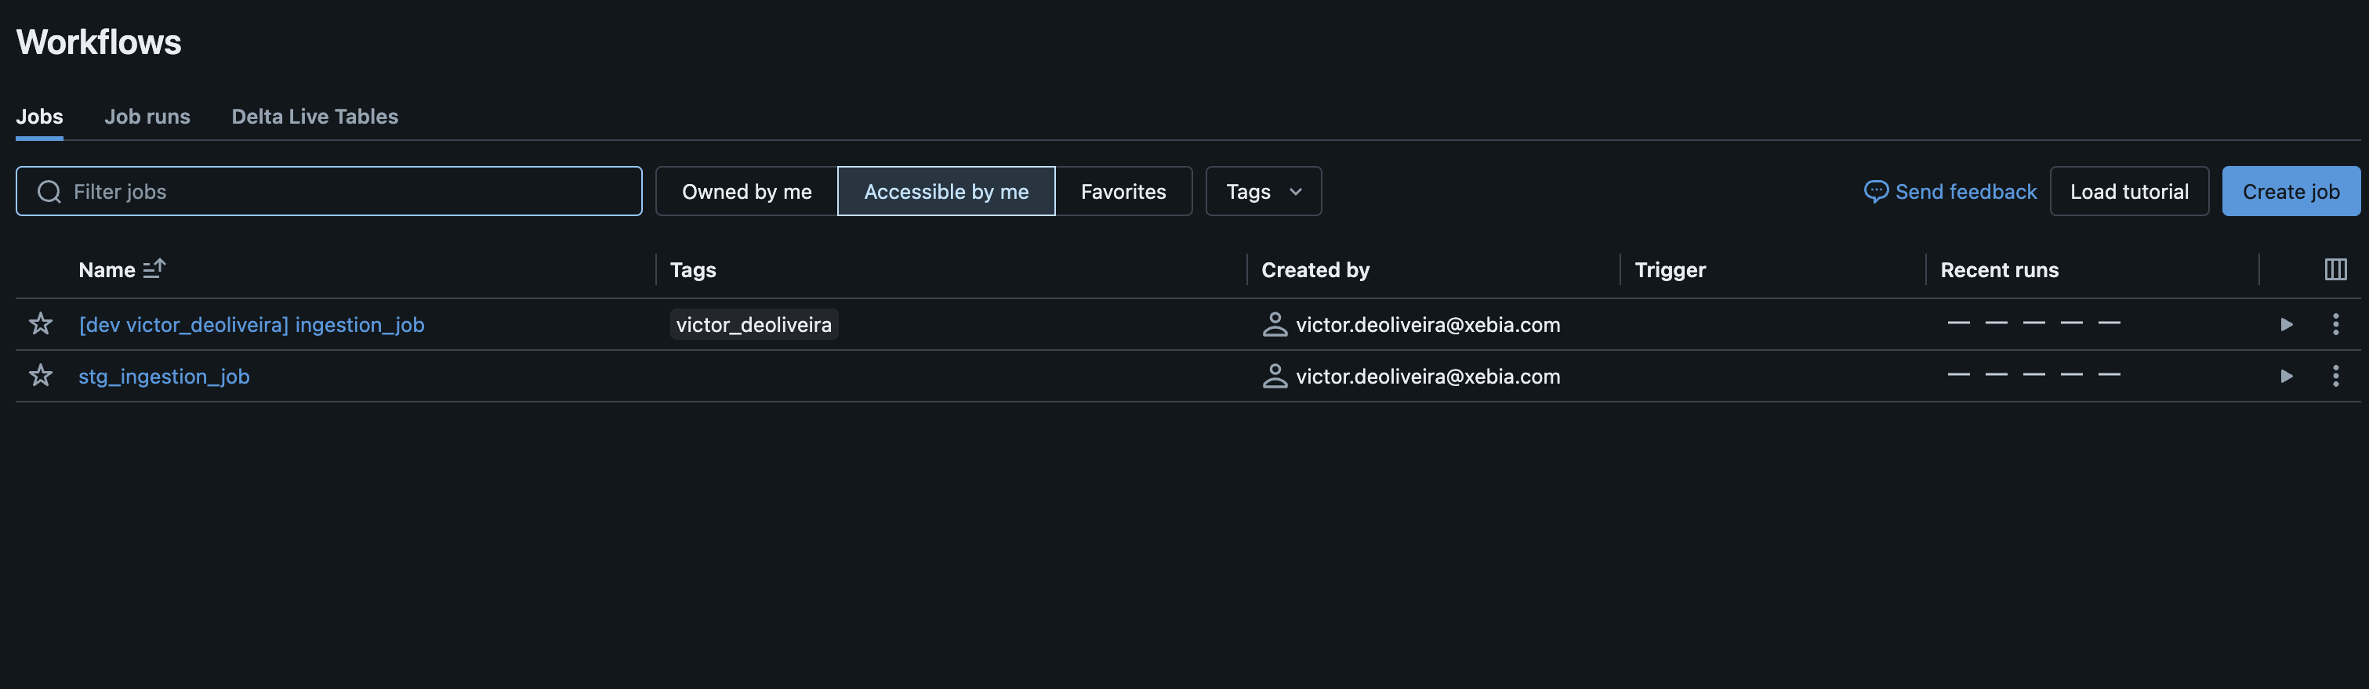Open the stg_ingestion_job link
The width and height of the screenshot is (2369, 689).
click(x=164, y=376)
